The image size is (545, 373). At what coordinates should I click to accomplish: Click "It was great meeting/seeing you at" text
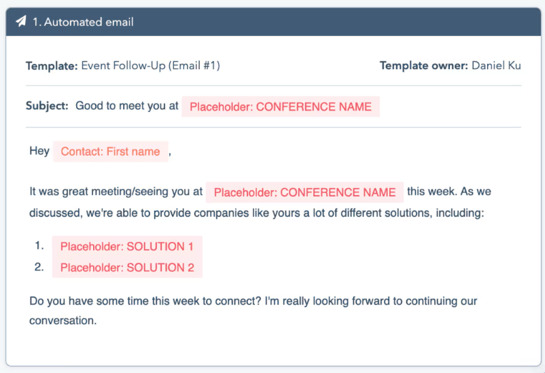tap(116, 192)
